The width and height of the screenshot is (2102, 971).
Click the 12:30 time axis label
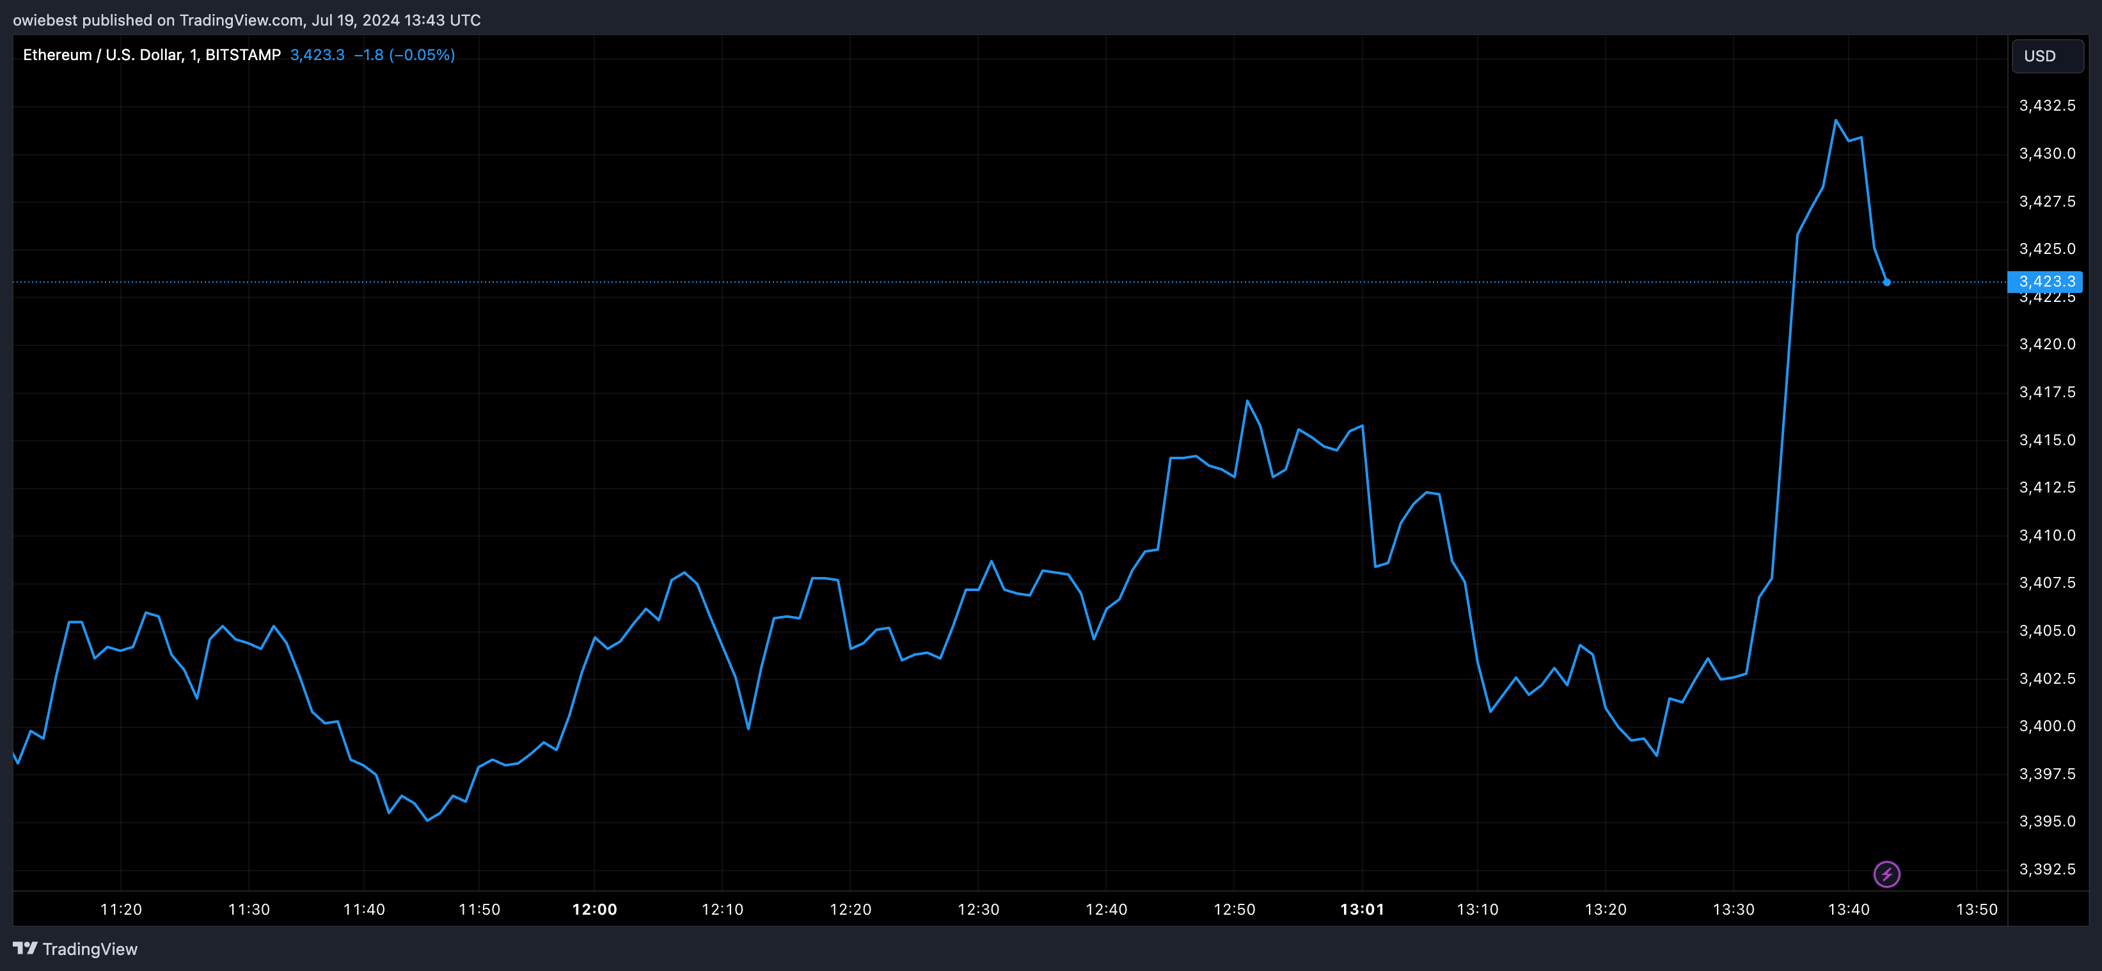[978, 909]
